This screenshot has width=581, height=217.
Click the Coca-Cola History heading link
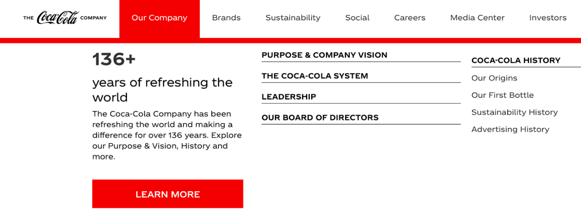[516, 61]
